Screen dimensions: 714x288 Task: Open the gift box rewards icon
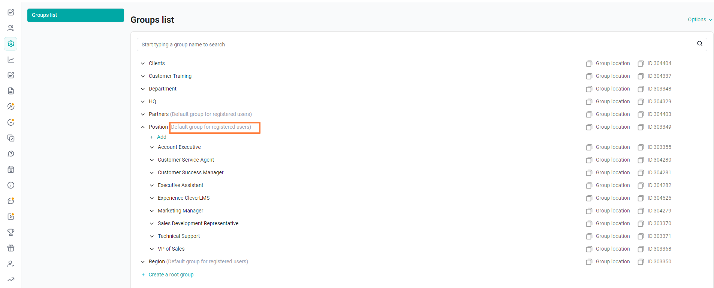(11, 248)
